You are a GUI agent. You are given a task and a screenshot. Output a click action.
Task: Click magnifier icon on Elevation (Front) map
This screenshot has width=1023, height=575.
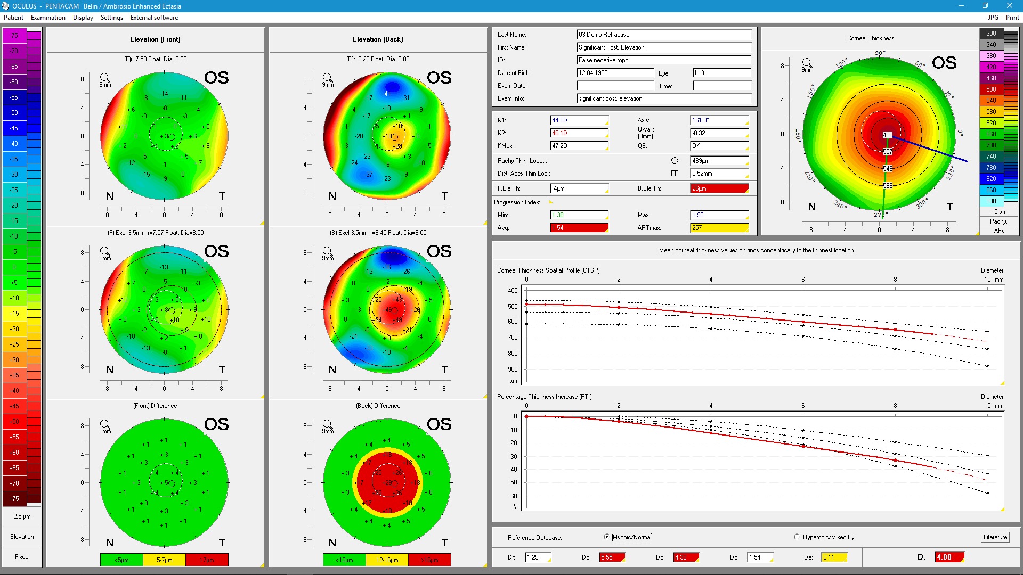[x=104, y=78]
